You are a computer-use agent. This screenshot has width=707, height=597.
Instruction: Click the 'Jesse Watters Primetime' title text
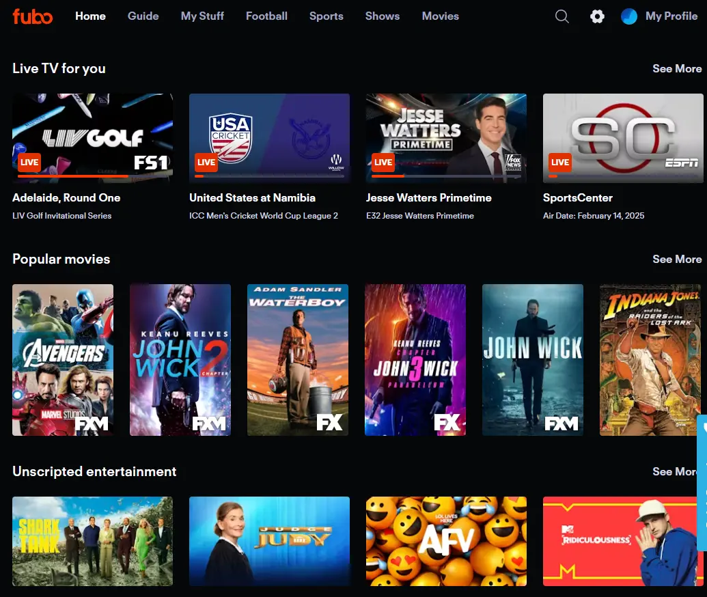[428, 198]
